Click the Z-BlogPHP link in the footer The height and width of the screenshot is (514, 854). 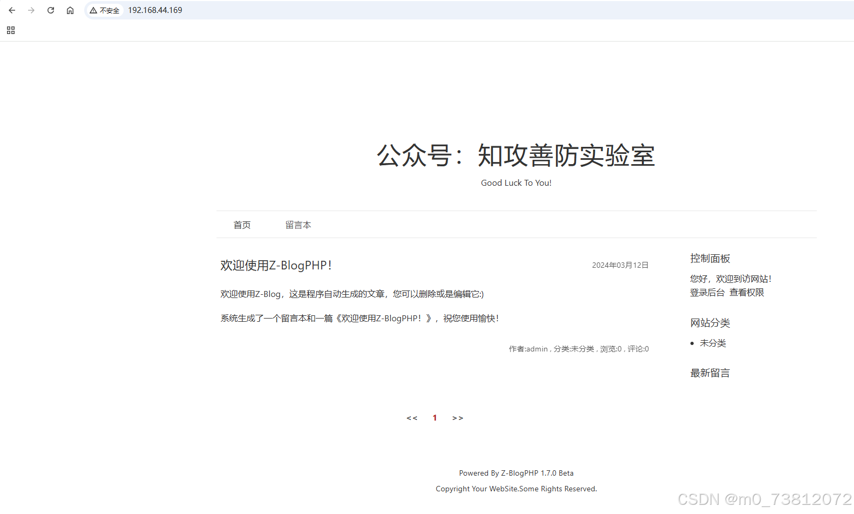click(x=519, y=473)
